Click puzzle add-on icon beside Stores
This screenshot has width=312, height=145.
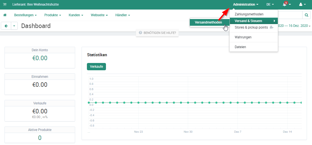271,27
